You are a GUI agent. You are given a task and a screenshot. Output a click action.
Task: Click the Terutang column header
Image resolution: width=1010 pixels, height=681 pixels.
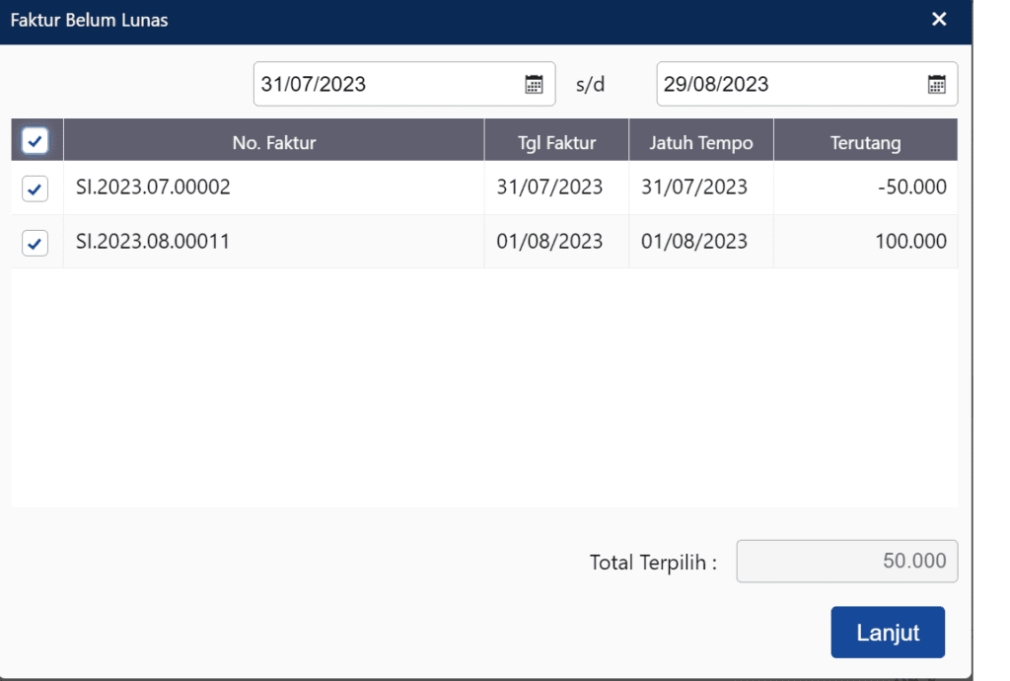865,142
